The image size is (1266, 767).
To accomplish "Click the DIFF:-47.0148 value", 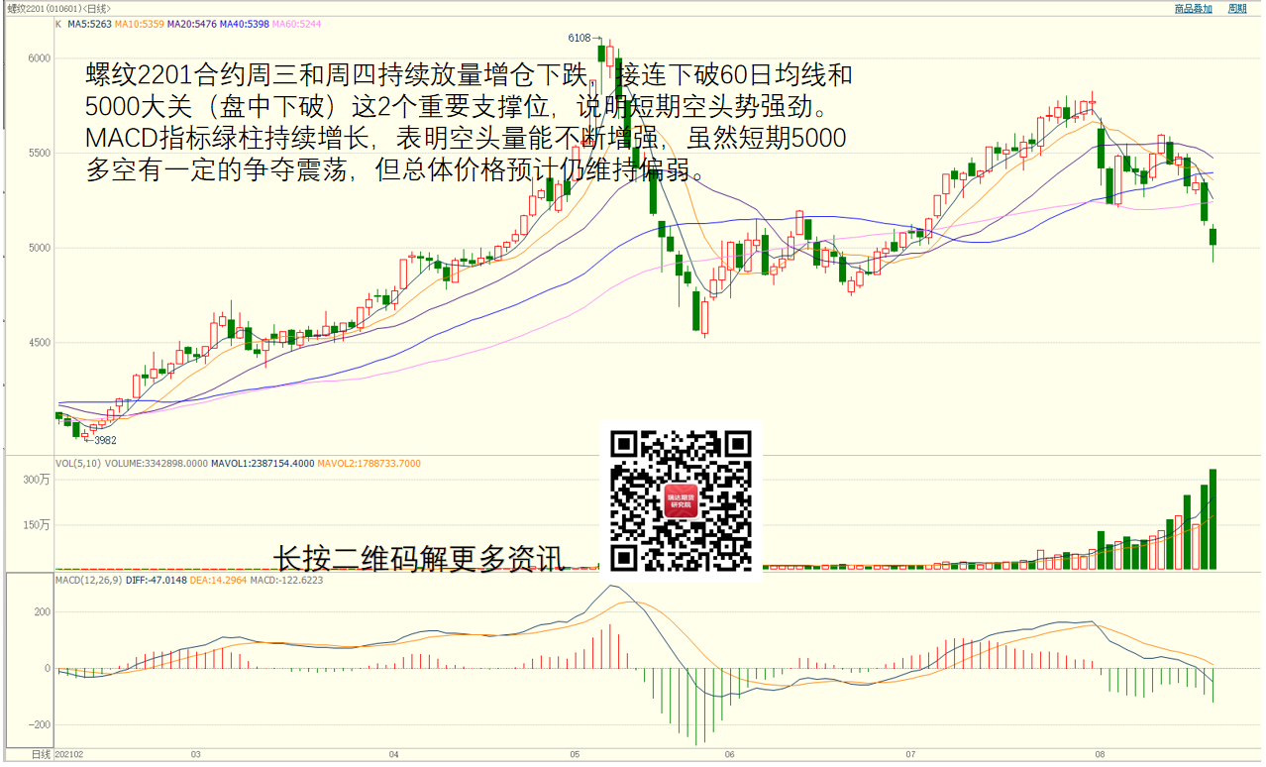I will pos(157,581).
